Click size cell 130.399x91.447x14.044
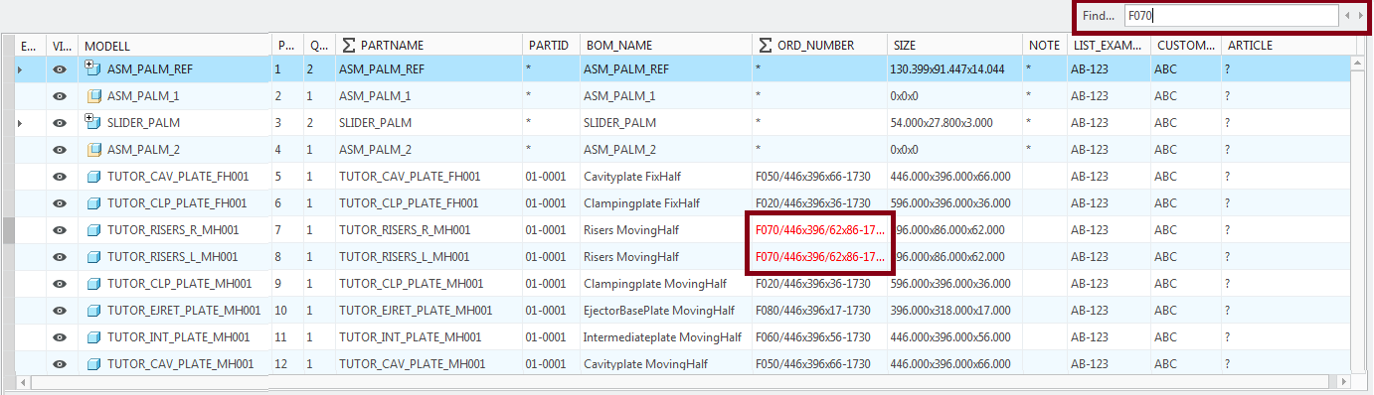The image size is (1374, 395). 947,69
